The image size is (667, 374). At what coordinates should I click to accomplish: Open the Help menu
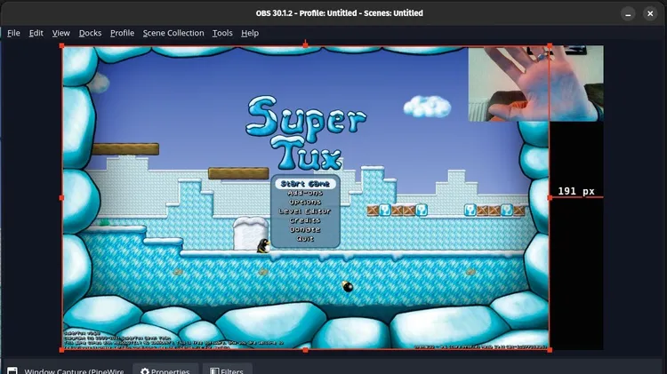(x=250, y=33)
